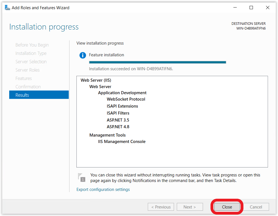Minimize the wizard window
Image resolution: width=278 pixels, height=216 pixels.
(x=235, y=8)
